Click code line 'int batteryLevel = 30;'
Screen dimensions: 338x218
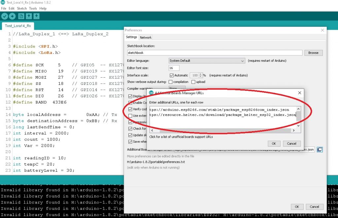click(44, 170)
